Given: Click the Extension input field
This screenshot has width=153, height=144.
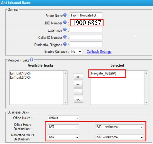Looking at the screenshot, I should click(86, 30).
